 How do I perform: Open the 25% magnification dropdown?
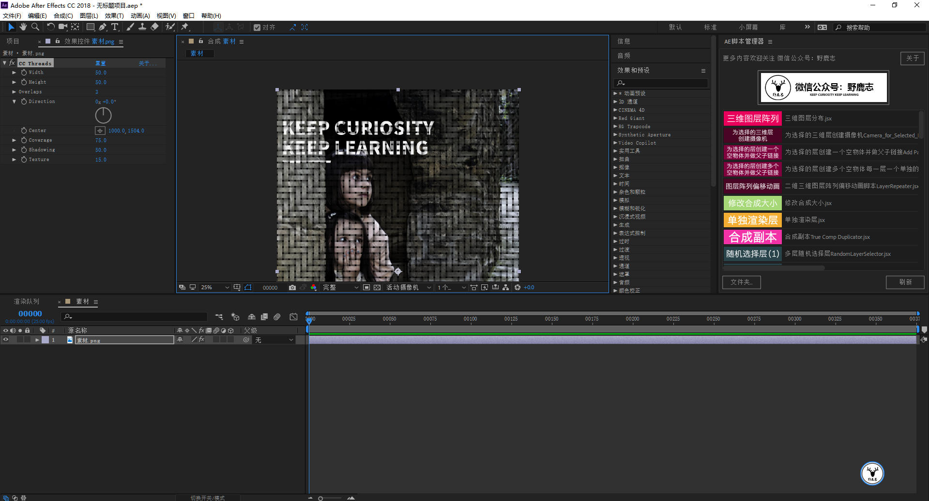click(215, 287)
